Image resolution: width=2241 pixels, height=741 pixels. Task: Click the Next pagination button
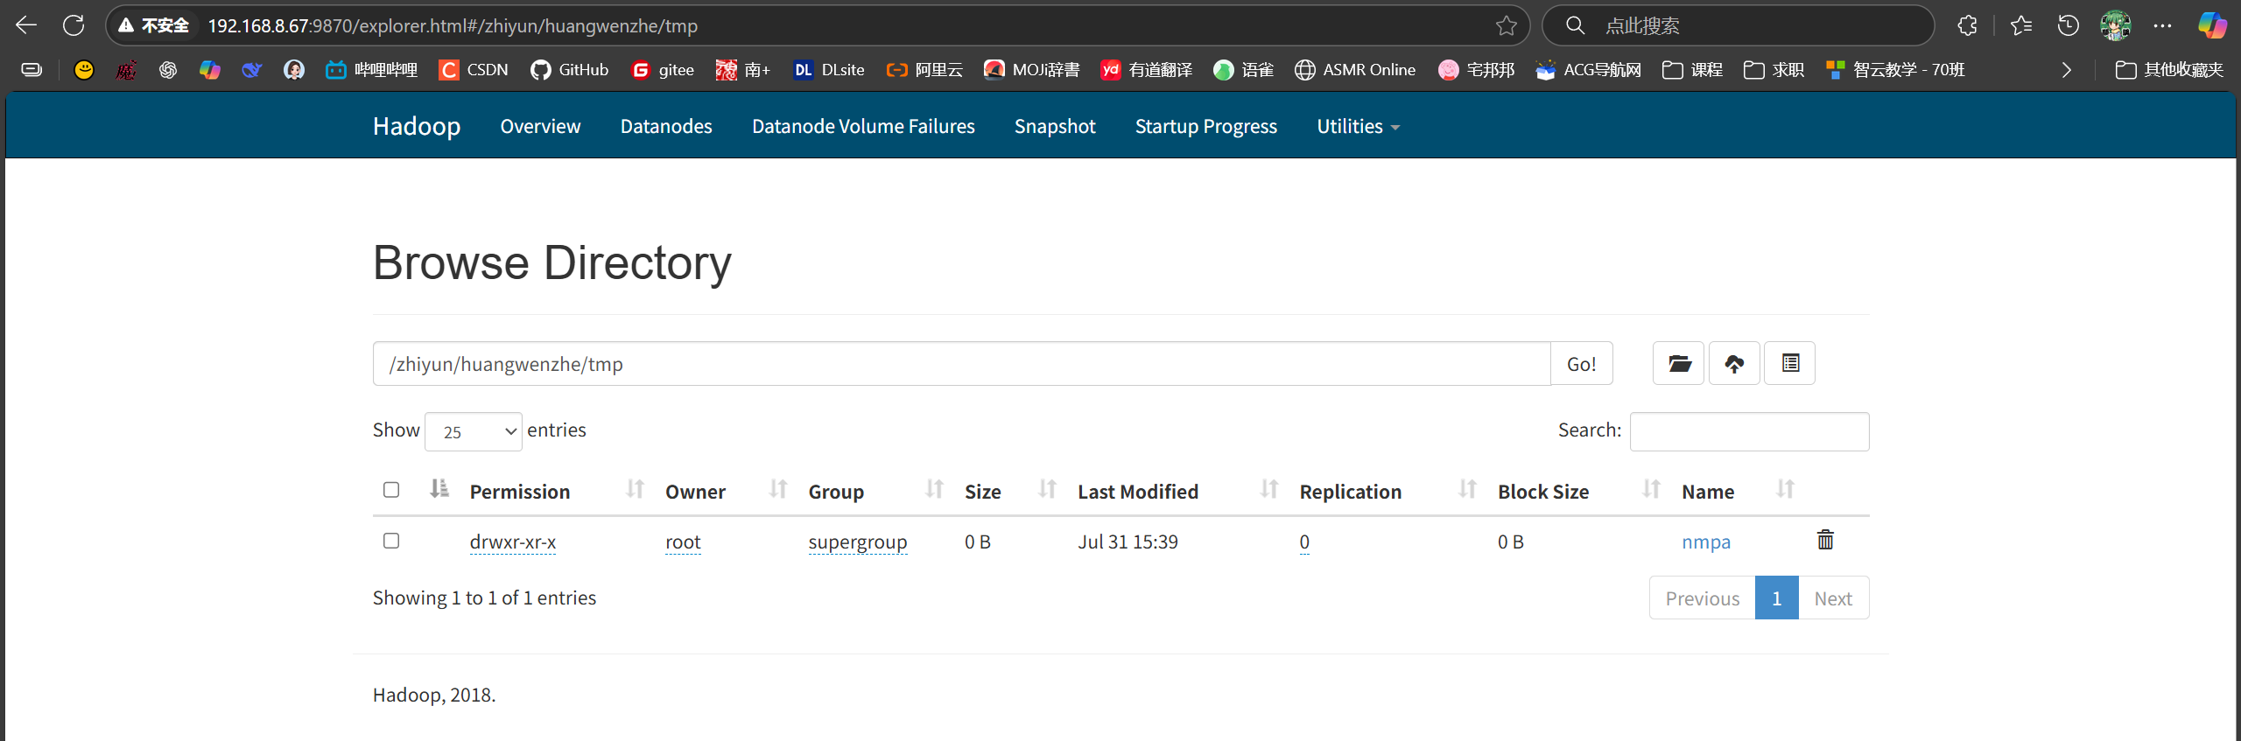coord(1833,598)
